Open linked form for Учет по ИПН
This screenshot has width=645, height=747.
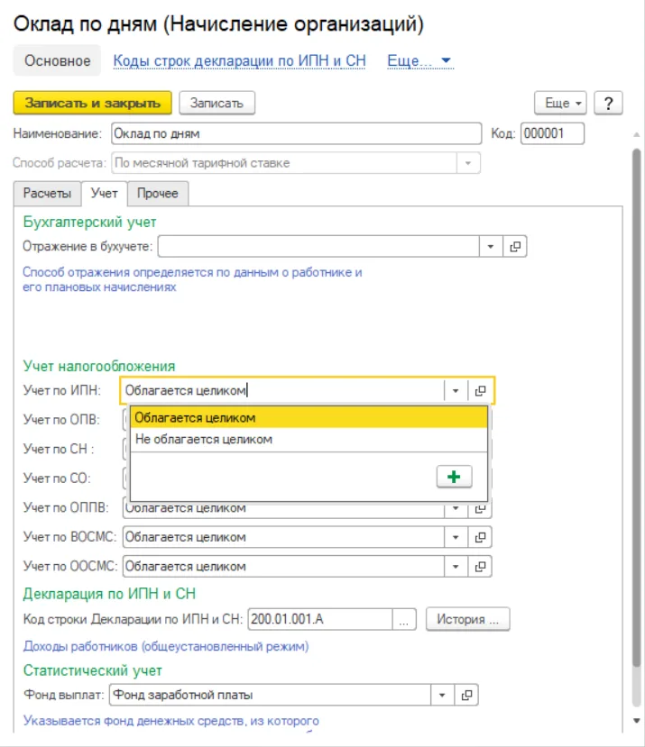click(481, 391)
